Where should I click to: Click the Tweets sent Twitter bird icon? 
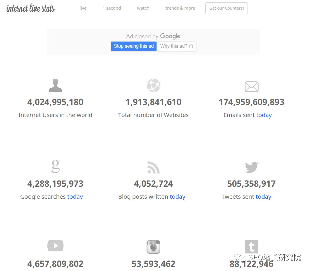252,167
